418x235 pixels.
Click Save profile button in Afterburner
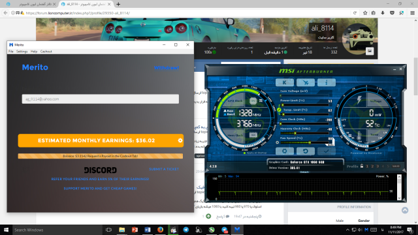(x=396, y=166)
